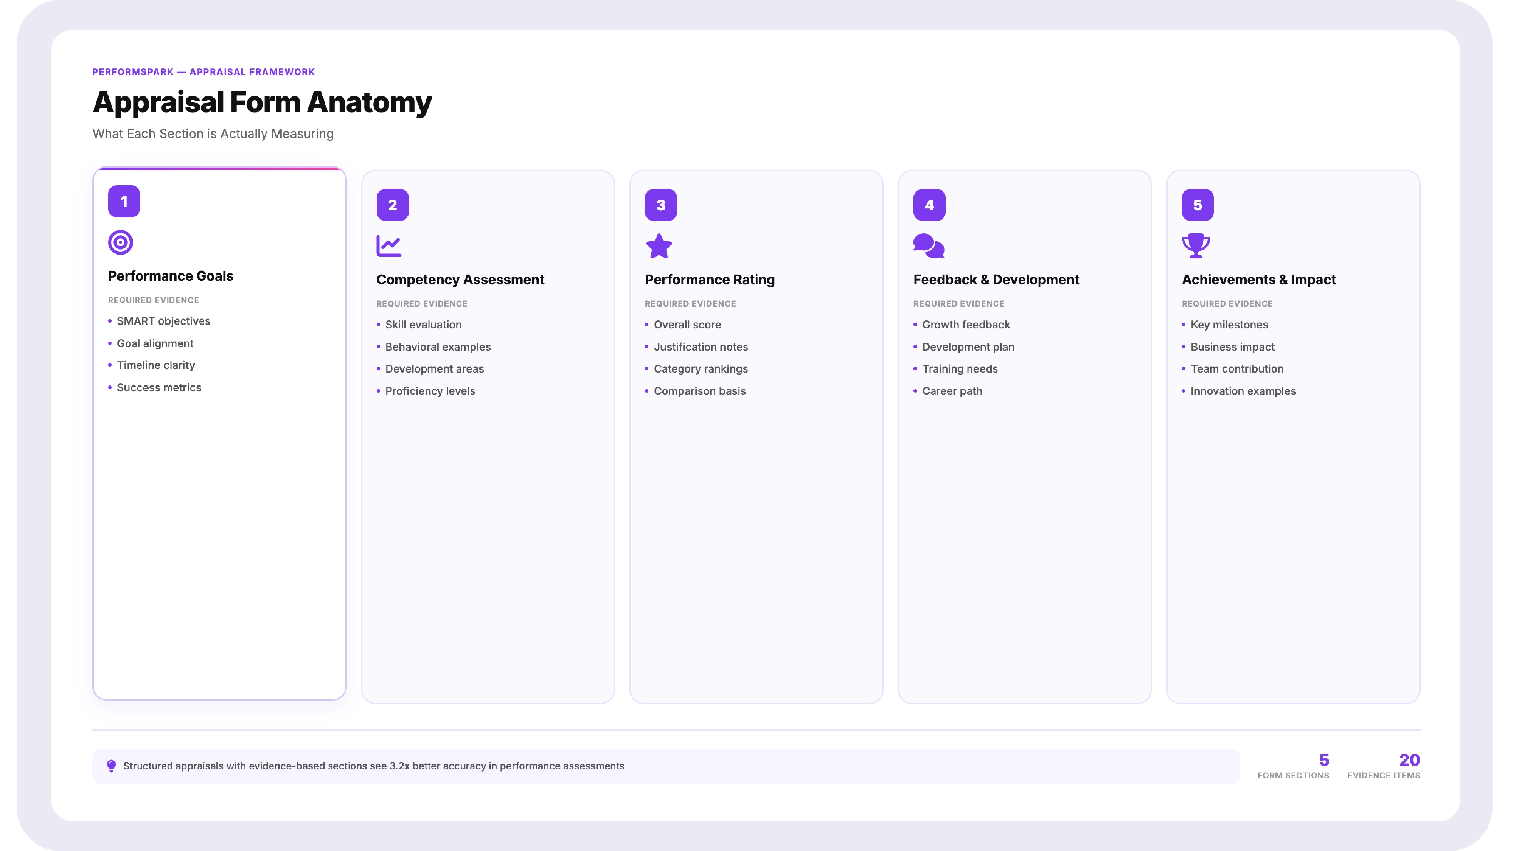Click Required Evidence label under Competency Assessment
The height and width of the screenshot is (851, 1513).
point(422,304)
